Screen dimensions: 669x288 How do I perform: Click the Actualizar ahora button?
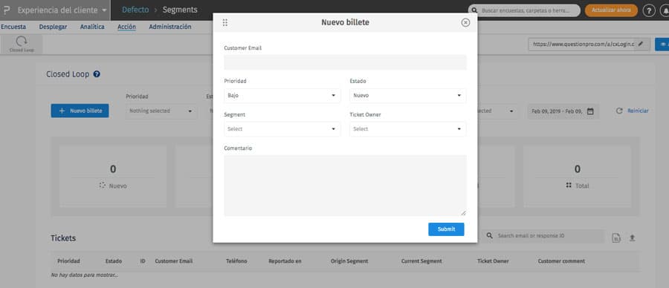tap(611, 10)
